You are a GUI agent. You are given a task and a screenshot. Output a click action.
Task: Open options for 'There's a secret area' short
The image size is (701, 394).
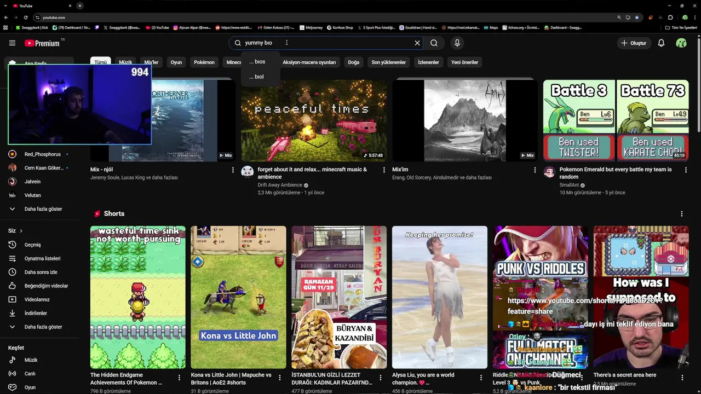pyautogui.click(x=682, y=378)
